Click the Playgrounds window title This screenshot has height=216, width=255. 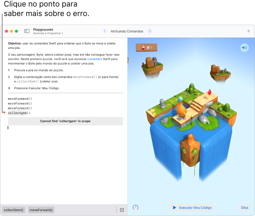click(x=43, y=30)
